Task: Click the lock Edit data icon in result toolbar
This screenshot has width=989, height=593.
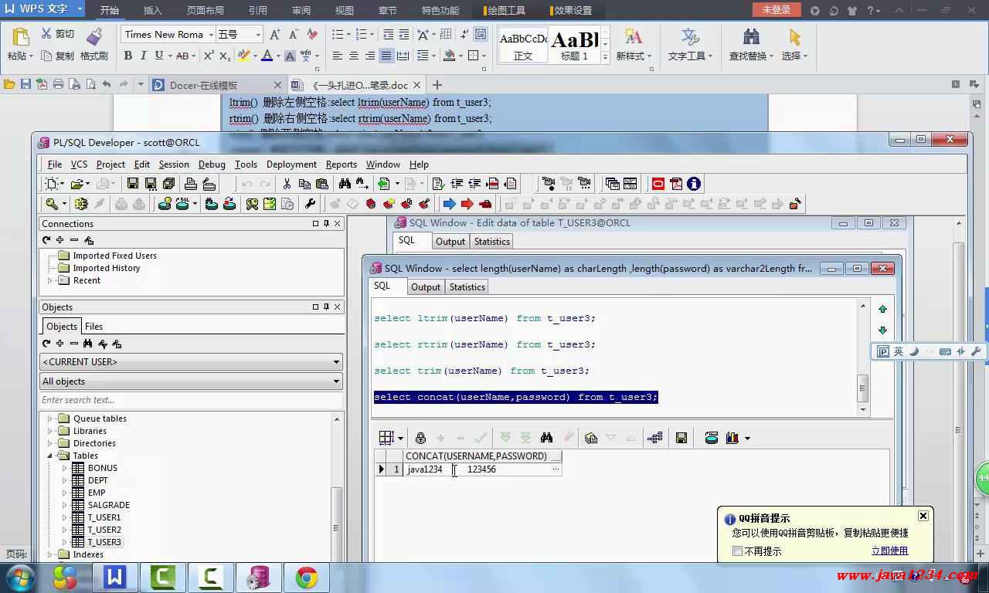Action: (420, 438)
